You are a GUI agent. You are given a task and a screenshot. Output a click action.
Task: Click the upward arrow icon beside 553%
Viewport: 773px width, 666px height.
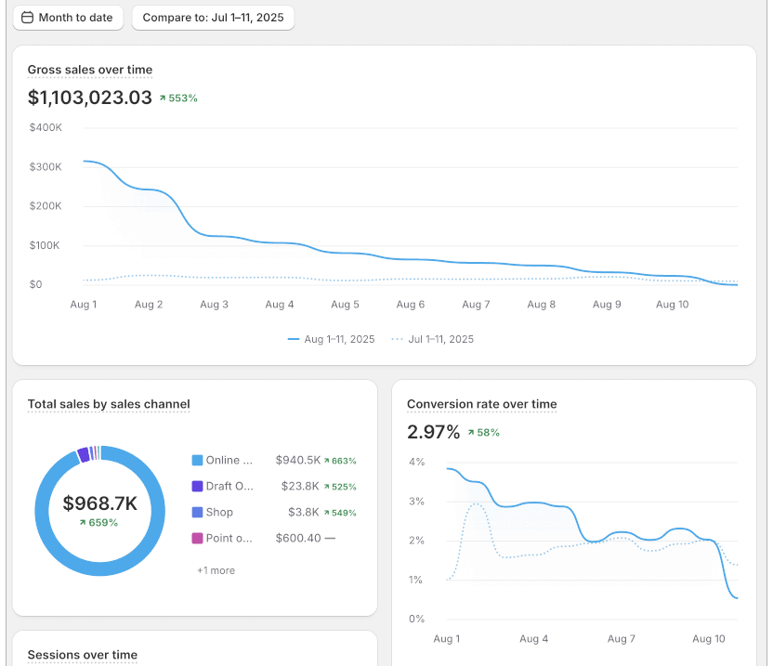coord(163,98)
